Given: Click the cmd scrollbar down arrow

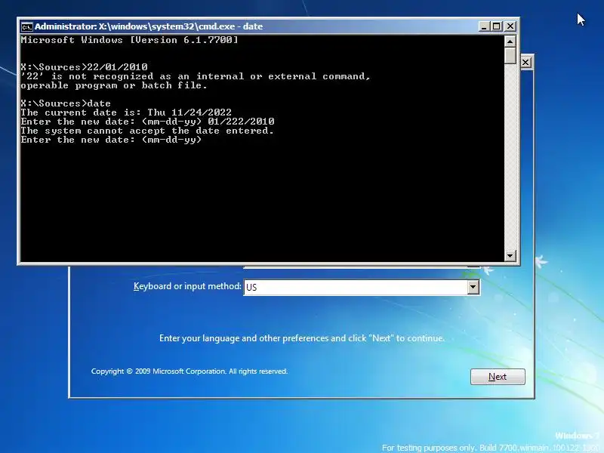Looking at the screenshot, I should (x=510, y=255).
